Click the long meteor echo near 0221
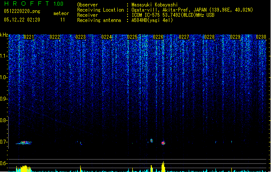This screenshot has width=271, height=172. point(24,143)
